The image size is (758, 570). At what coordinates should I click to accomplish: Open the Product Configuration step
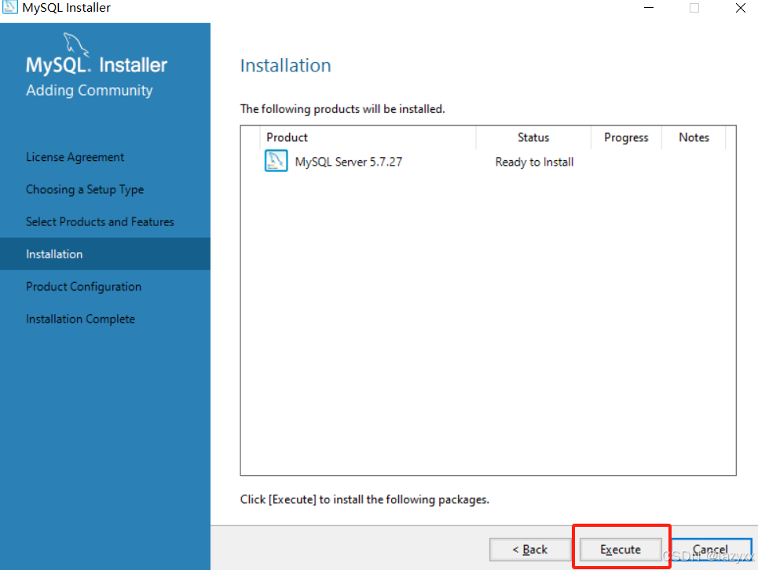[83, 287]
